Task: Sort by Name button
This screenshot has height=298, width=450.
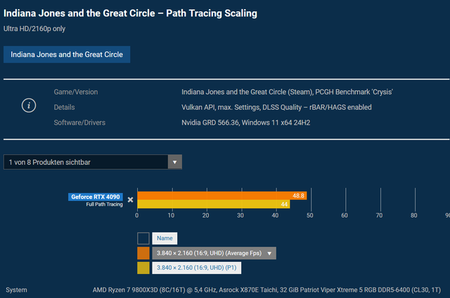Action: 165,238
